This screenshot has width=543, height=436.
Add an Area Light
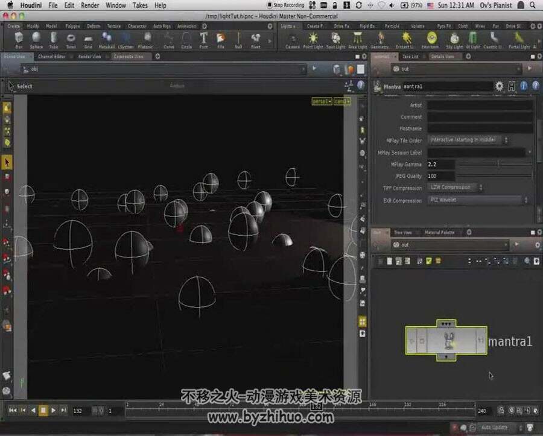358,41
